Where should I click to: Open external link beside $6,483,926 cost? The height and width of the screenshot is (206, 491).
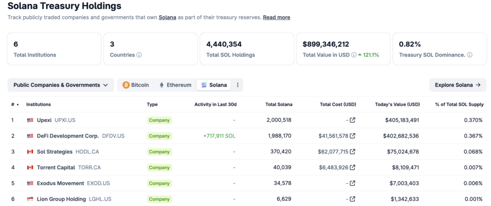(352, 167)
